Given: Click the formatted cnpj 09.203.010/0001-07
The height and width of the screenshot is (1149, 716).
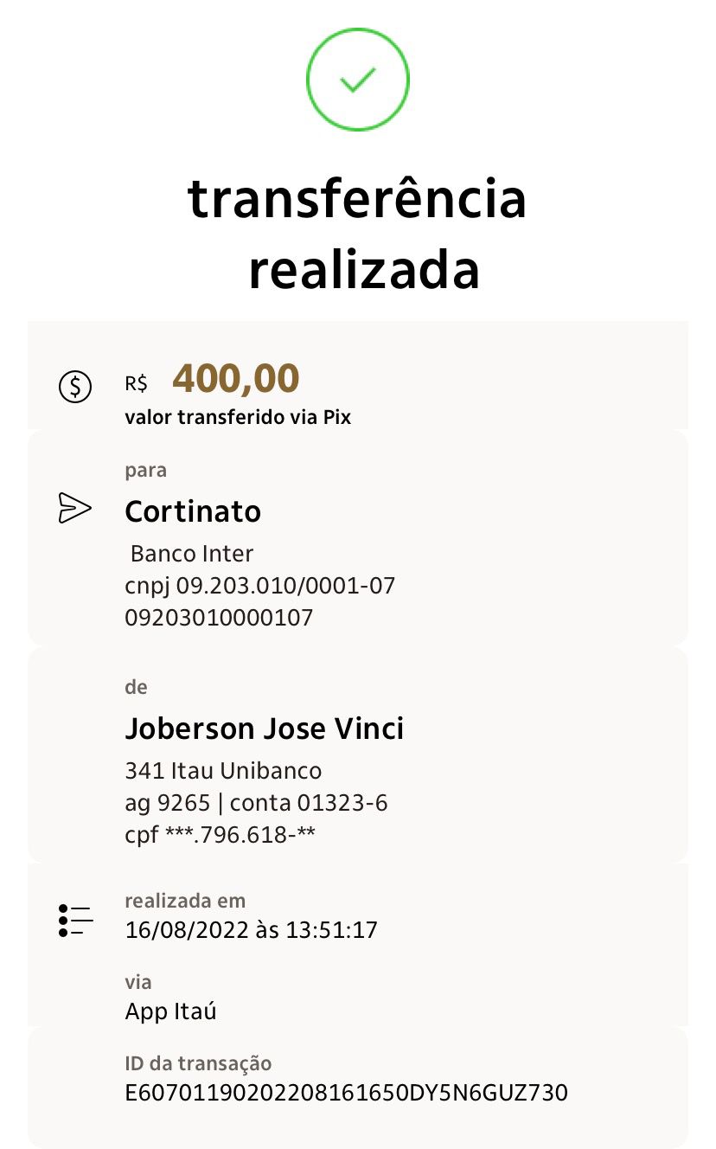Looking at the screenshot, I should tap(260, 586).
